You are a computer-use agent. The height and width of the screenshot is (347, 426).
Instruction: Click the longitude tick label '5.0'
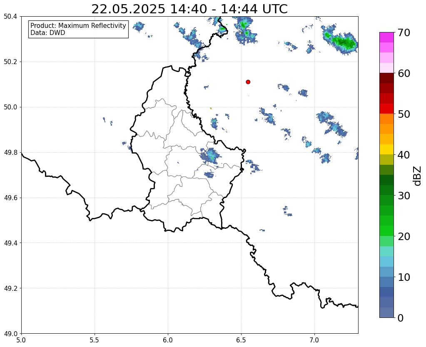(x=21, y=340)
